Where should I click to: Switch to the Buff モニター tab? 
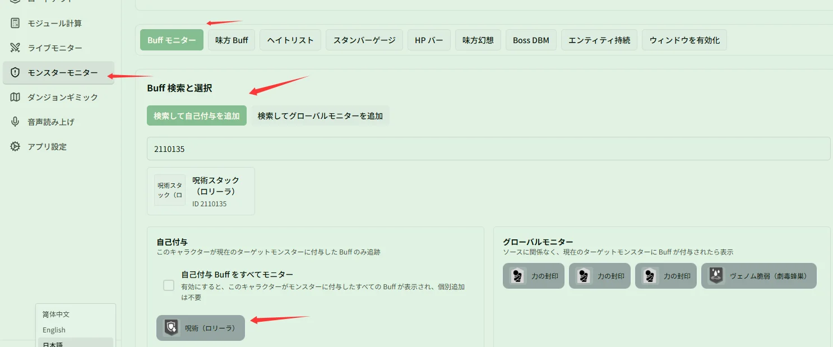(x=172, y=40)
